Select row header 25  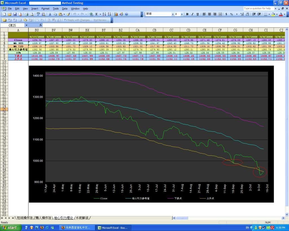(x=4, y=109)
